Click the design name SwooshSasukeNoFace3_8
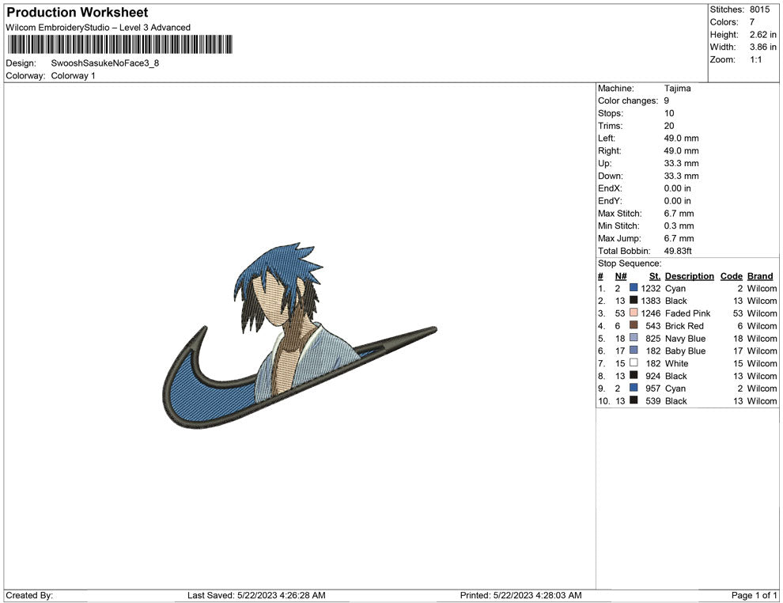Image resolution: width=783 pixels, height=603 pixels. [x=105, y=63]
